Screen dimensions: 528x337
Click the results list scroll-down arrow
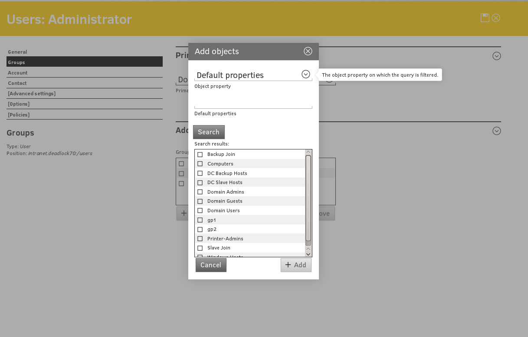[308, 254]
